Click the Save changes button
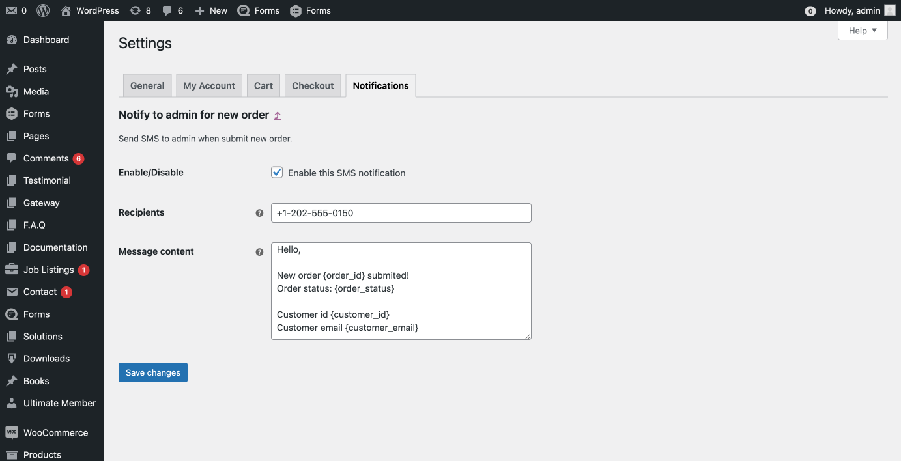The image size is (901, 461). (x=153, y=372)
